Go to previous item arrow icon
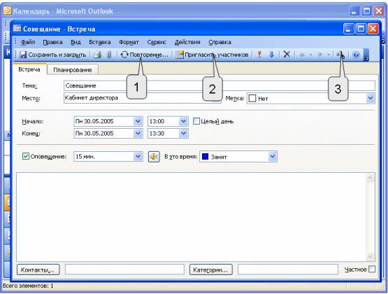This screenshot has height=294, width=388. [x=302, y=55]
